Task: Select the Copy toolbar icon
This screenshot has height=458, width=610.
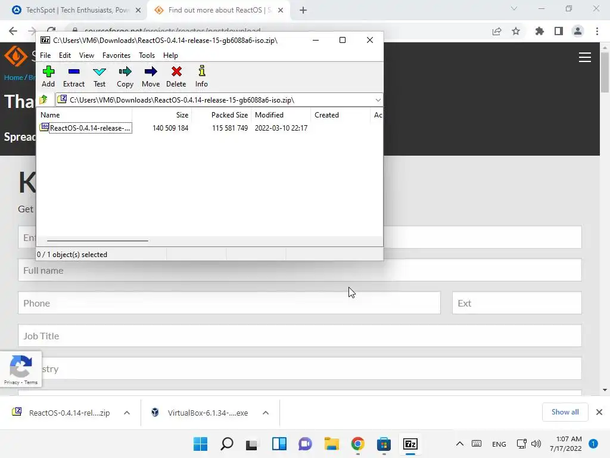Action: [125, 76]
